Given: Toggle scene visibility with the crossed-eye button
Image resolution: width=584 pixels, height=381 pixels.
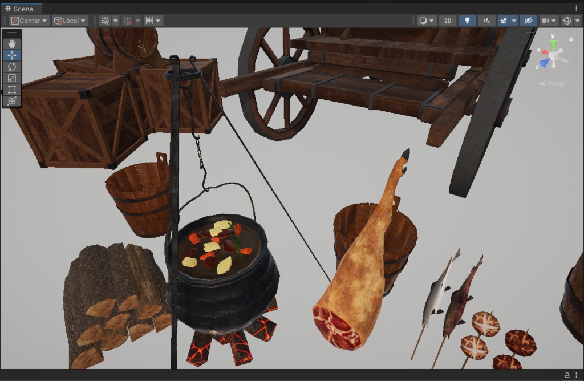Looking at the screenshot, I should [528, 21].
